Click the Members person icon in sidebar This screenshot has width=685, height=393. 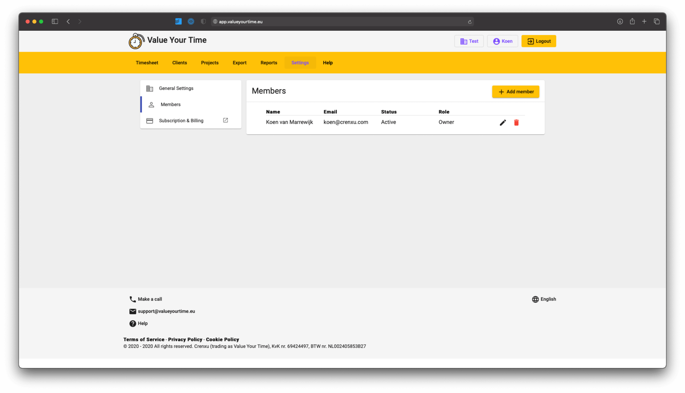[151, 104]
